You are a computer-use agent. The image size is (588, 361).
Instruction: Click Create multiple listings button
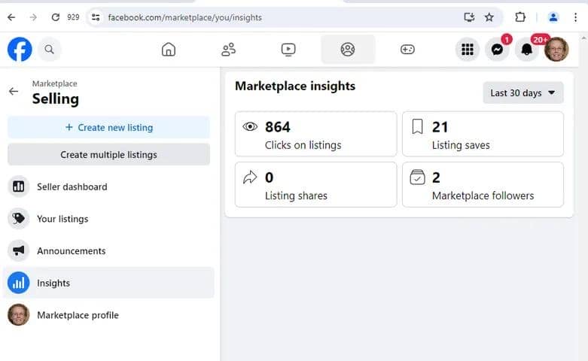(108, 155)
